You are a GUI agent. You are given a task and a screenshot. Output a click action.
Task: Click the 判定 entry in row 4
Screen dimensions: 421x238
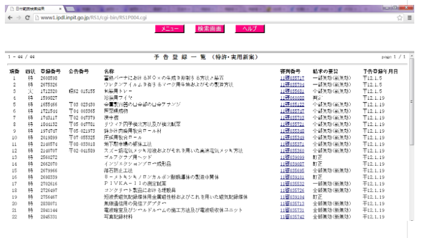pos(318,98)
